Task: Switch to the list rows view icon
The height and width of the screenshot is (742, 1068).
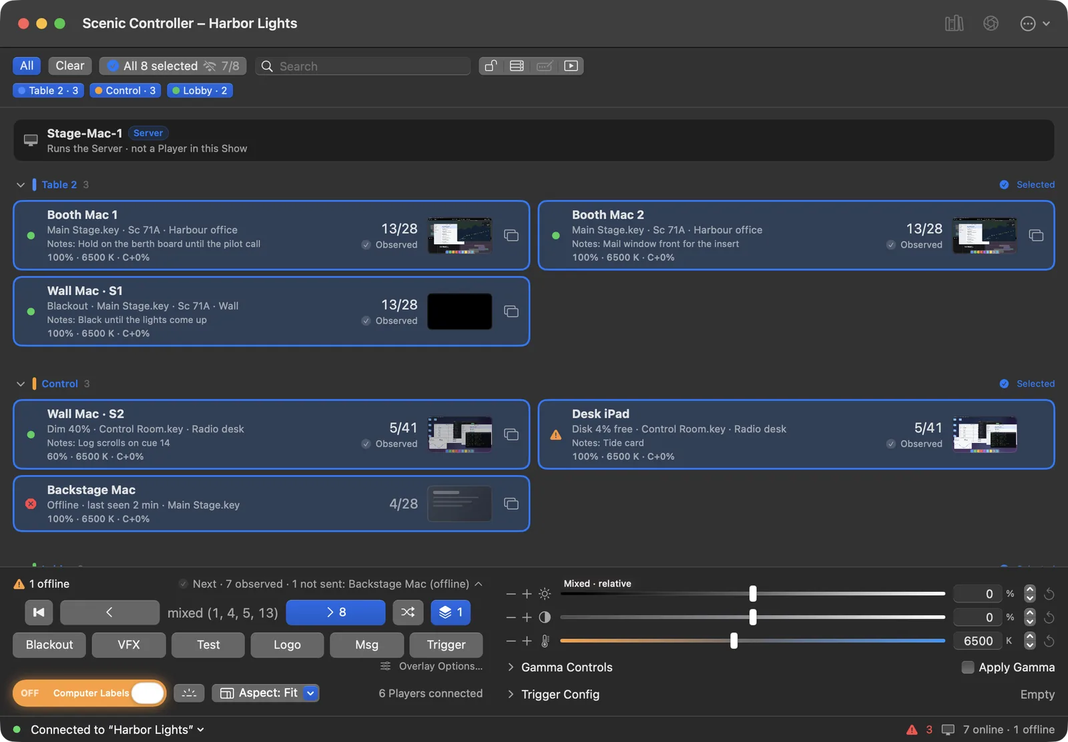Action: [517, 66]
